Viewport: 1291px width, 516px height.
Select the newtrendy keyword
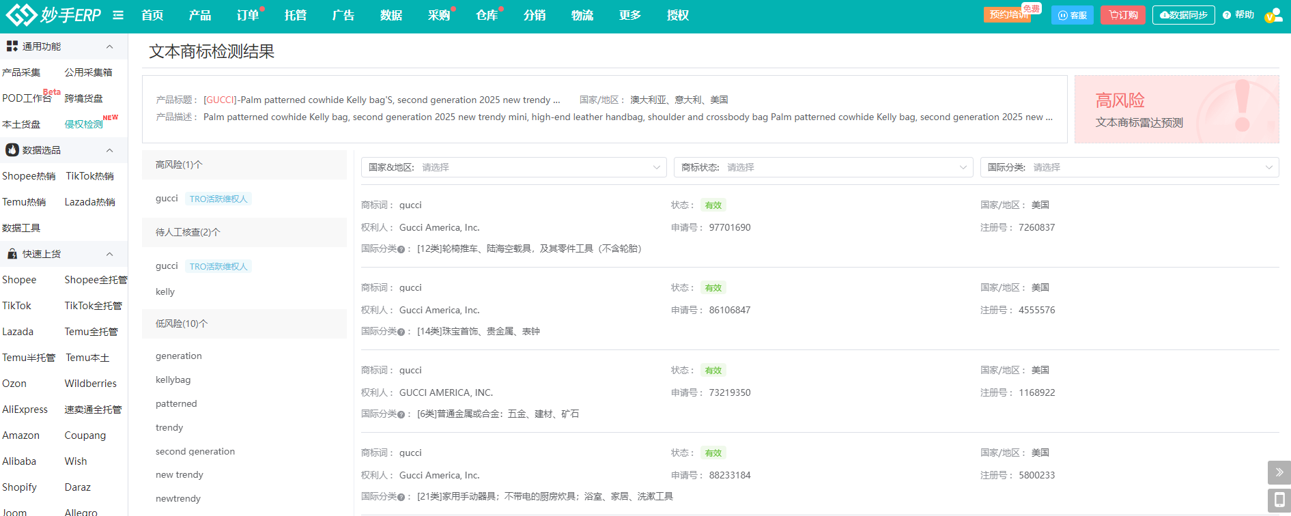point(178,499)
